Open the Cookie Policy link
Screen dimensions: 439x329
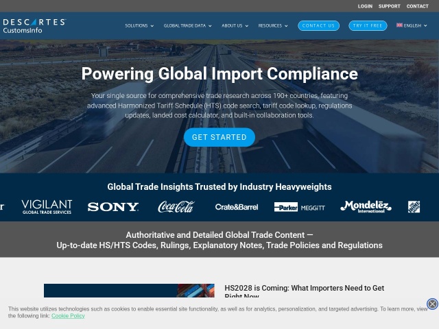(68, 316)
